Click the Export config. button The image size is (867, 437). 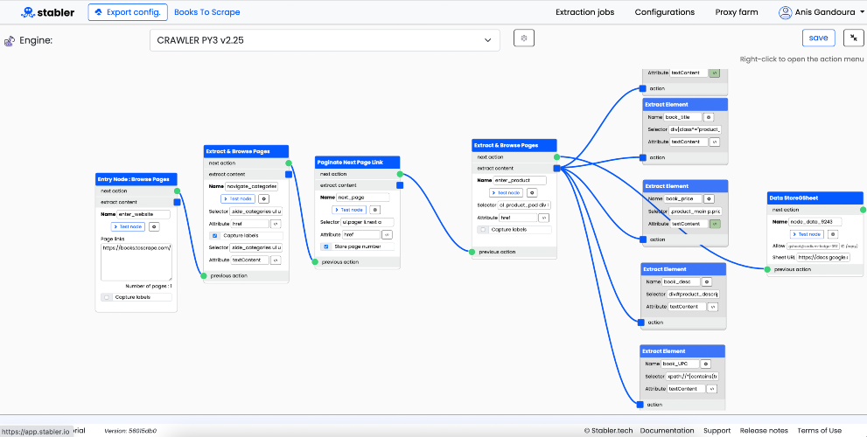click(x=128, y=11)
